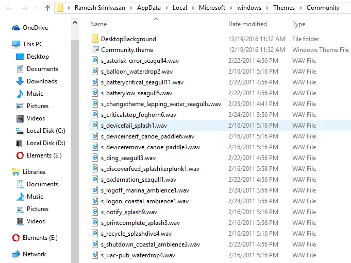Viewport: 351px width, 263px height.
Task: Click Videos film icon under This PC
Action: (20, 118)
